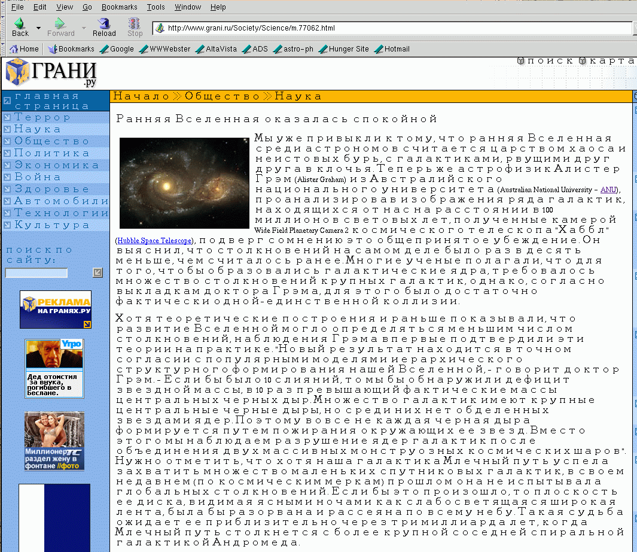
Task: Click the site search submit arrow button
Action: point(97,272)
